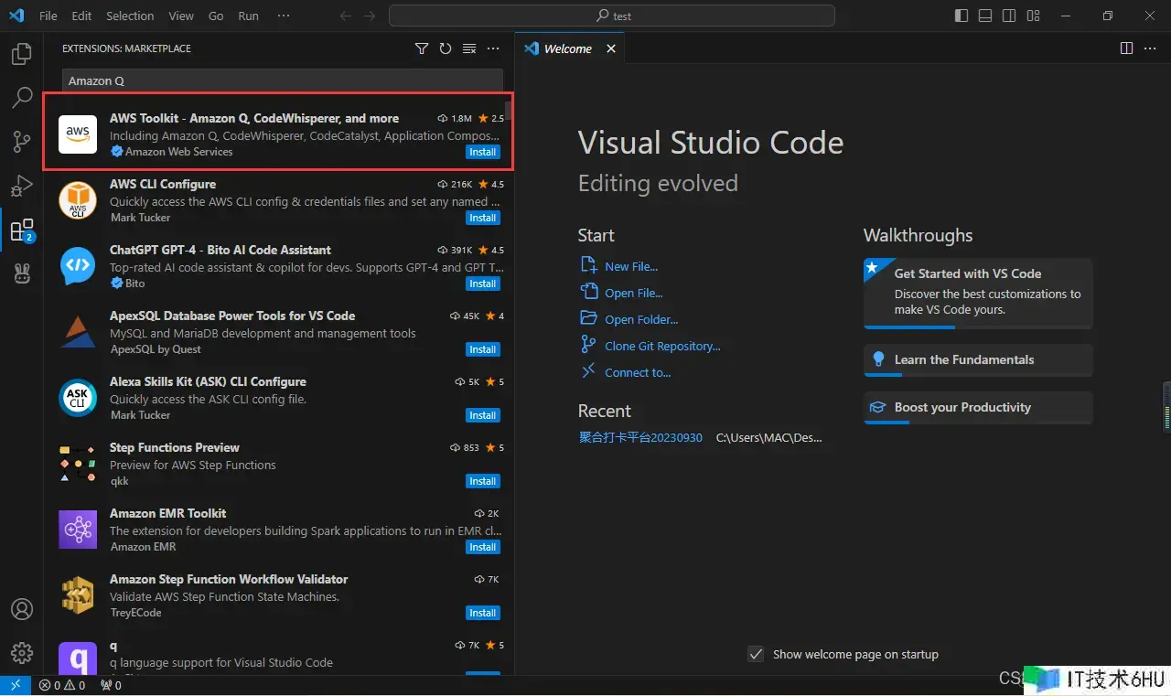Filter extensions with the funnel icon
1171x696 pixels.
[422, 48]
